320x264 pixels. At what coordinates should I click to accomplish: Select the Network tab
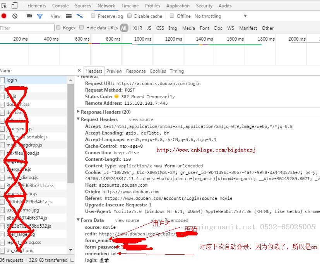tap(106, 6)
